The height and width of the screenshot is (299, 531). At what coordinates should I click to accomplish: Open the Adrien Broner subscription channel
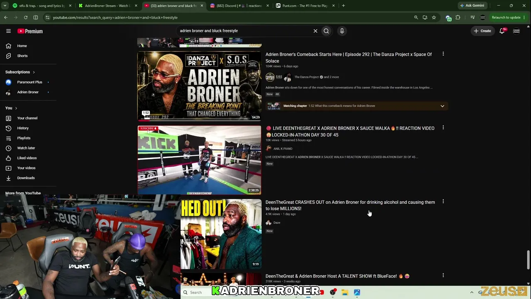pos(28,92)
